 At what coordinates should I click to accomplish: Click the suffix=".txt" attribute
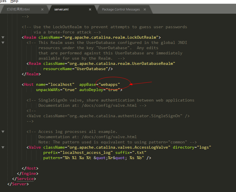pyautogui.click(x=131, y=152)
